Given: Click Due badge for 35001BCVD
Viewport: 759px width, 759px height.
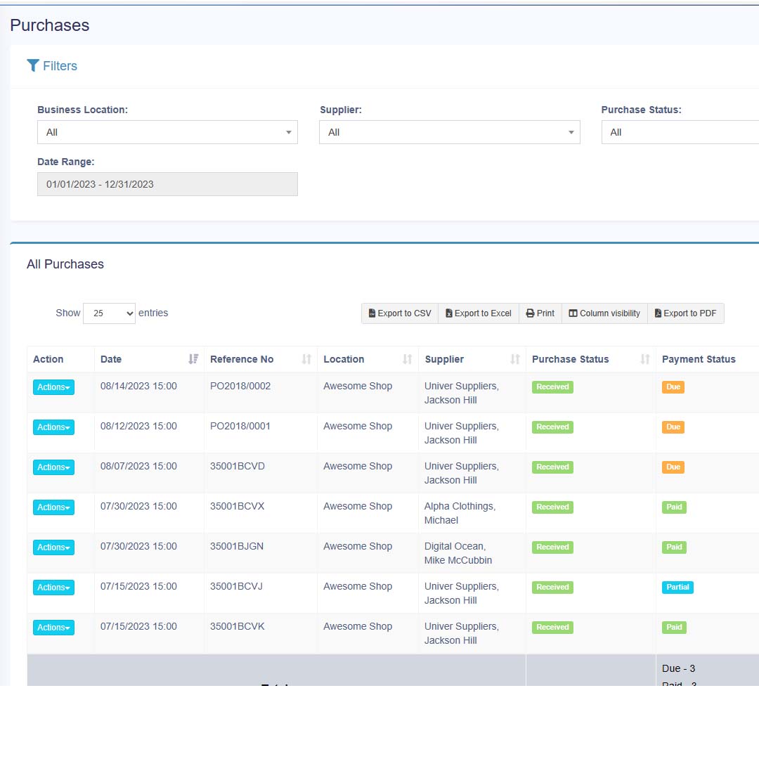Looking at the screenshot, I should click(673, 467).
